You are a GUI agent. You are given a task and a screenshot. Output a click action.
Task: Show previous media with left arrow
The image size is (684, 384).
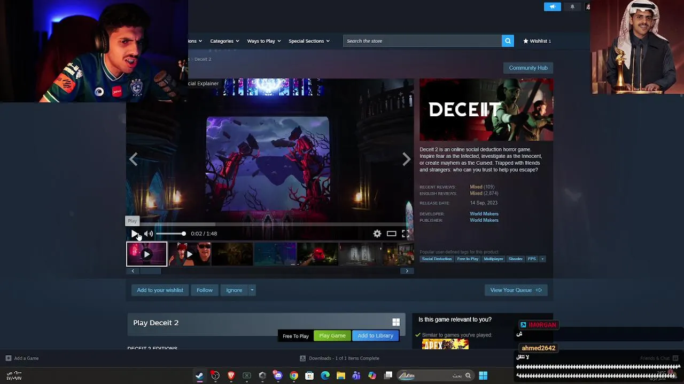pos(133,159)
